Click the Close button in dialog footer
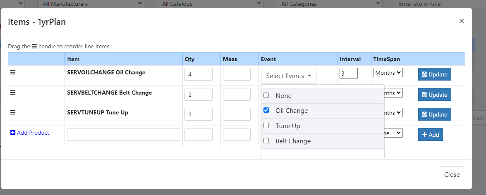Screen dimensions: 486x195 coord(452,174)
